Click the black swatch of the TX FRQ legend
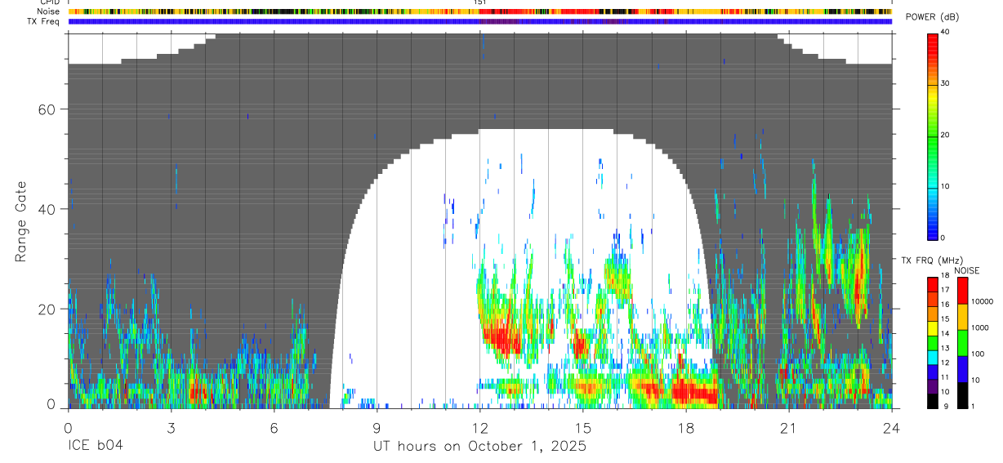 click(x=933, y=402)
